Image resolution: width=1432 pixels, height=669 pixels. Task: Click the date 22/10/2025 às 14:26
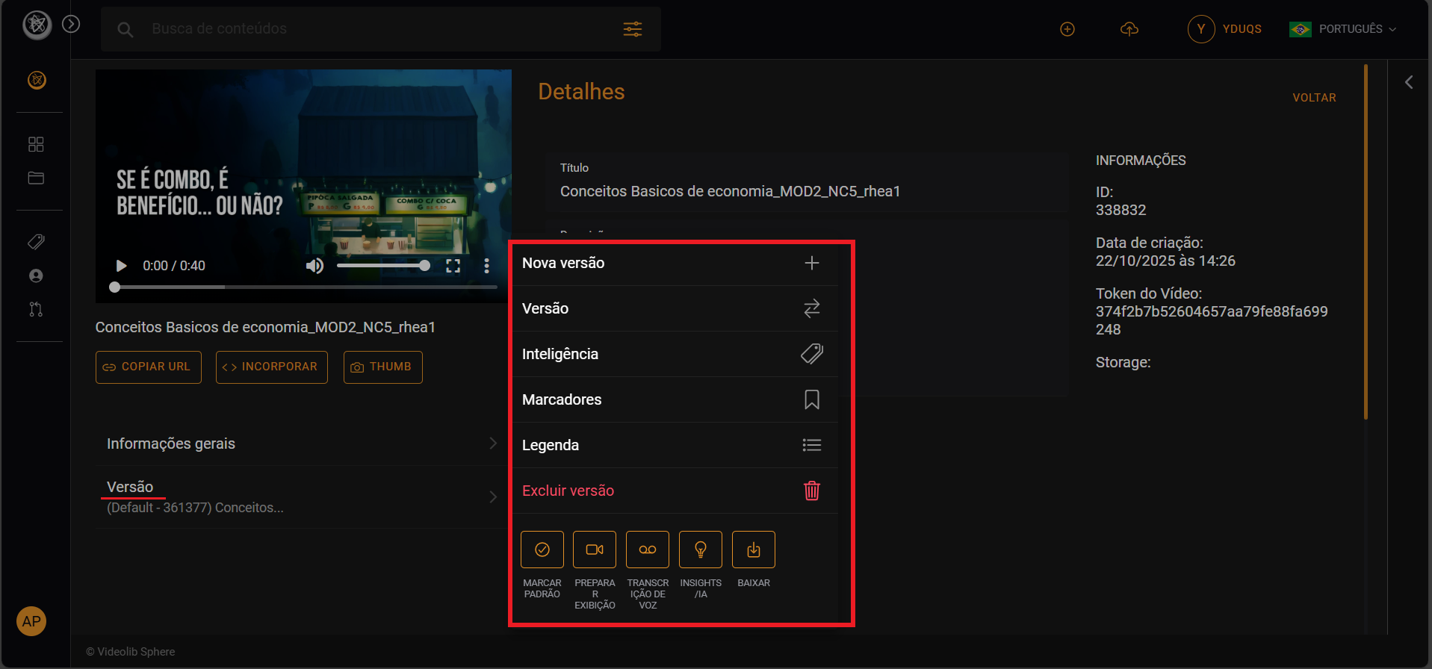[1165, 261]
